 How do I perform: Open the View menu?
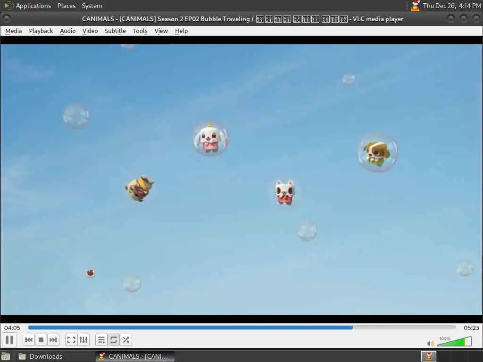(161, 31)
